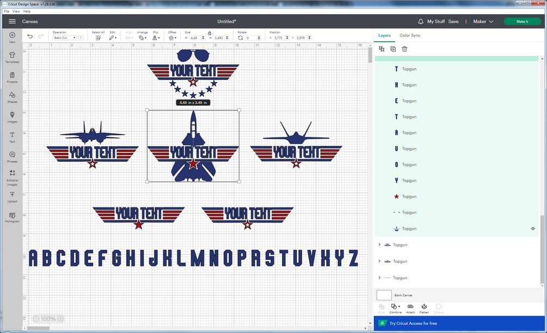Image resolution: width=547 pixels, height=333 pixels.
Task: Click the Group layers icon
Action: 382,49
